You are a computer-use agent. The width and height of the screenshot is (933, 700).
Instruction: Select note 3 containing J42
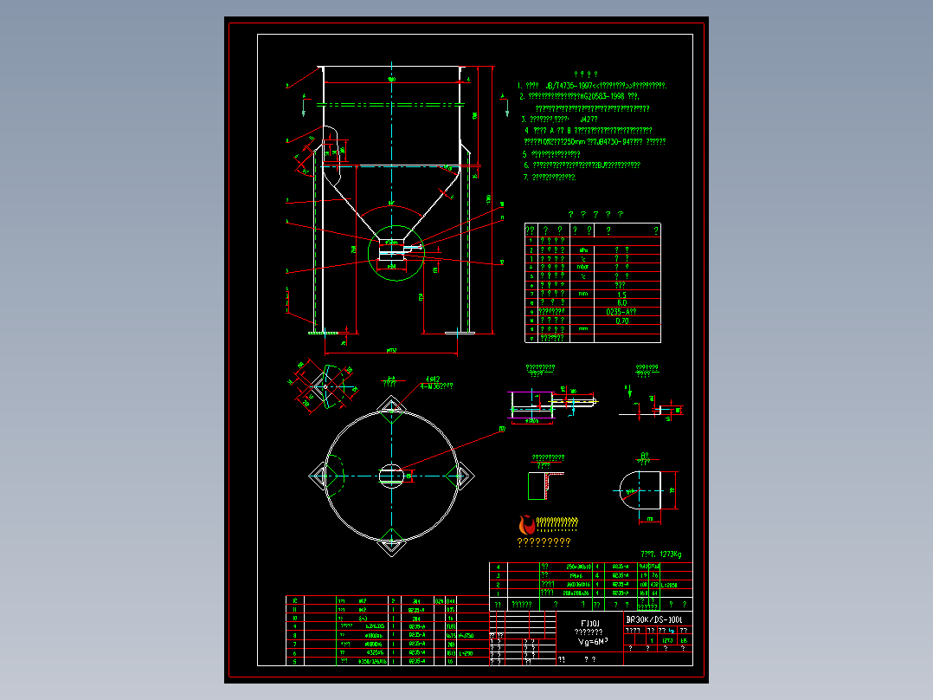coord(559,120)
